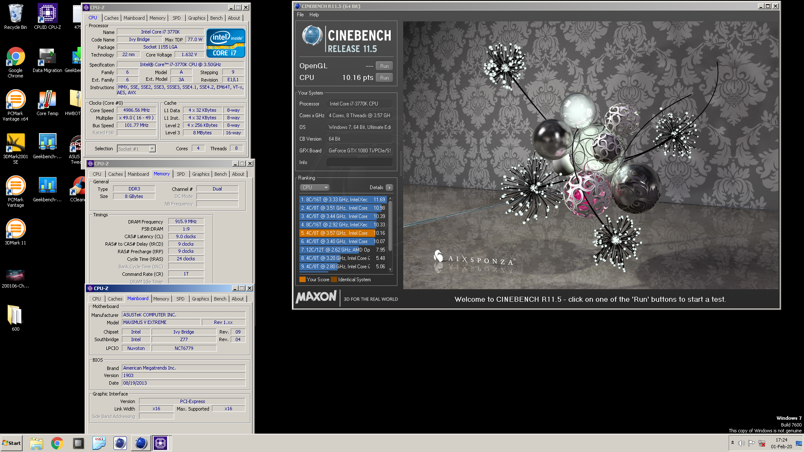Open the File menu in Cinebench
This screenshot has width=804, height=452.
(x=300, y=15)
